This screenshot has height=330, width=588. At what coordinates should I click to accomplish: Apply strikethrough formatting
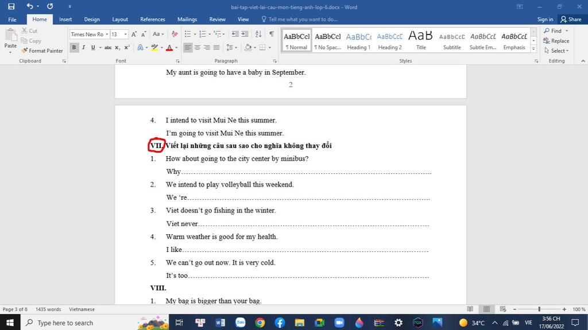(108, 47)
